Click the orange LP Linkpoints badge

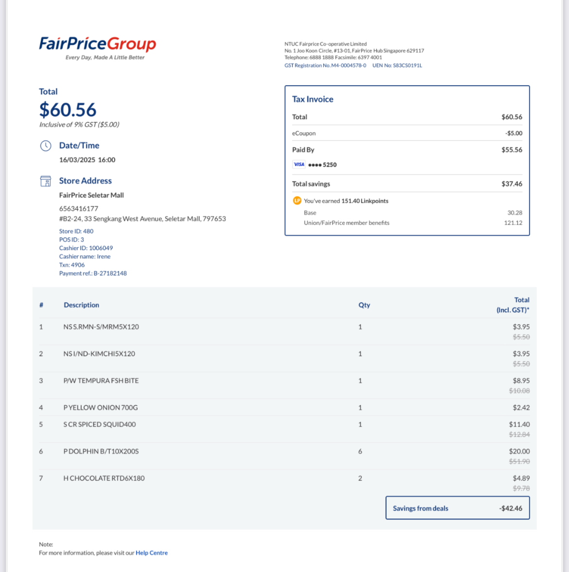pos(297,200)
